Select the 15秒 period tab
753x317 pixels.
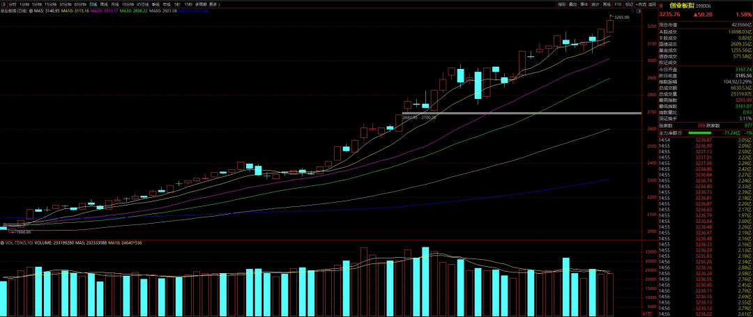click(x=188, y=4)
